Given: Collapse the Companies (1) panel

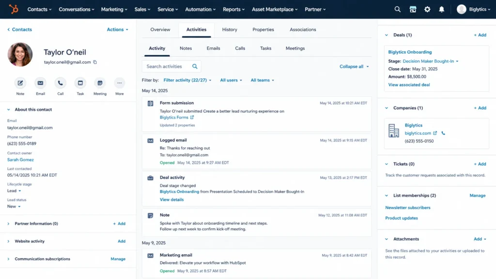Looking at the screenshot, I should click(386, 108).
